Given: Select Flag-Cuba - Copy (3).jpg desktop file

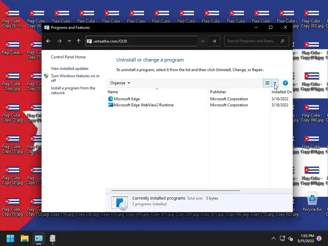Looking at the screenshot, I should tap(12, 144).
